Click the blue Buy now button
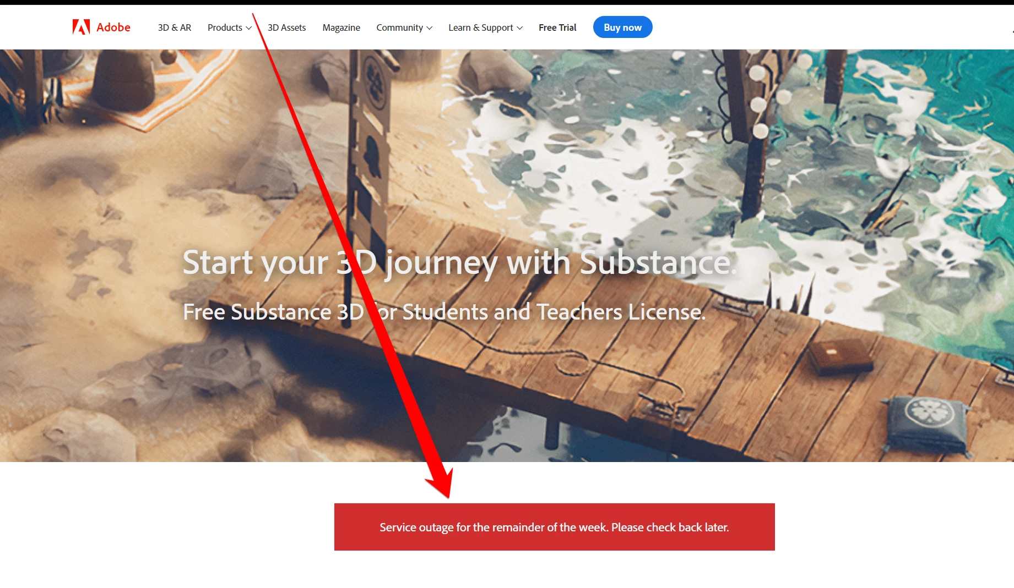This screenshot has width=1014, height=588. (x=622, y=27)
